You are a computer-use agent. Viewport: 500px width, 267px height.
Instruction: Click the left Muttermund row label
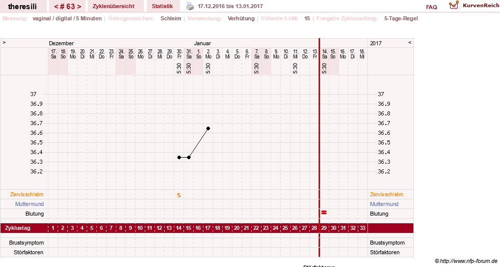click(x=30, y=204)
